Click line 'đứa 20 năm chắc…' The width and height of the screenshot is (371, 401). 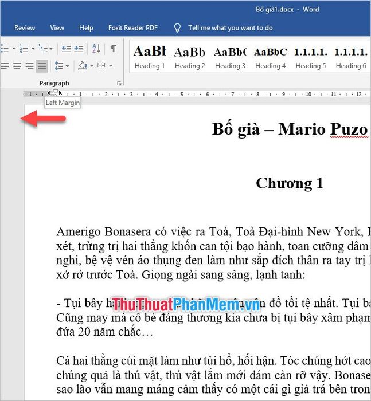tap(104, 332)
